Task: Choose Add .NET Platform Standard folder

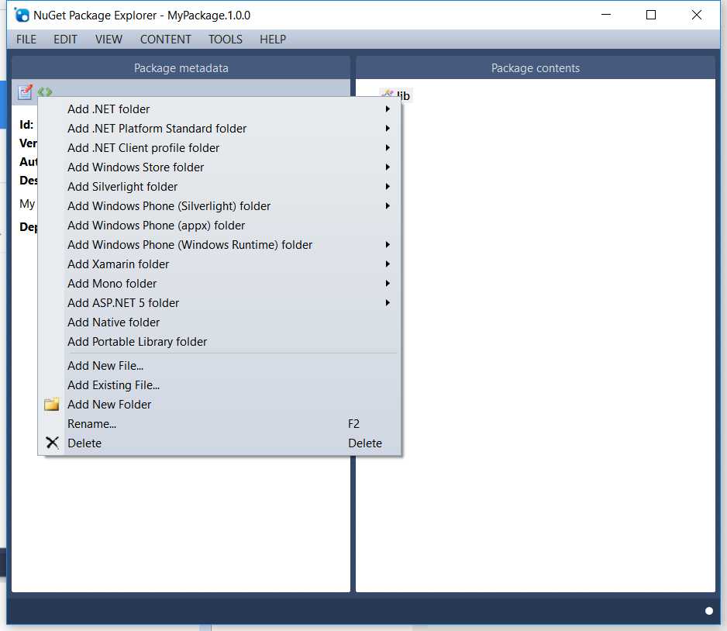Action: pos(219,129)
